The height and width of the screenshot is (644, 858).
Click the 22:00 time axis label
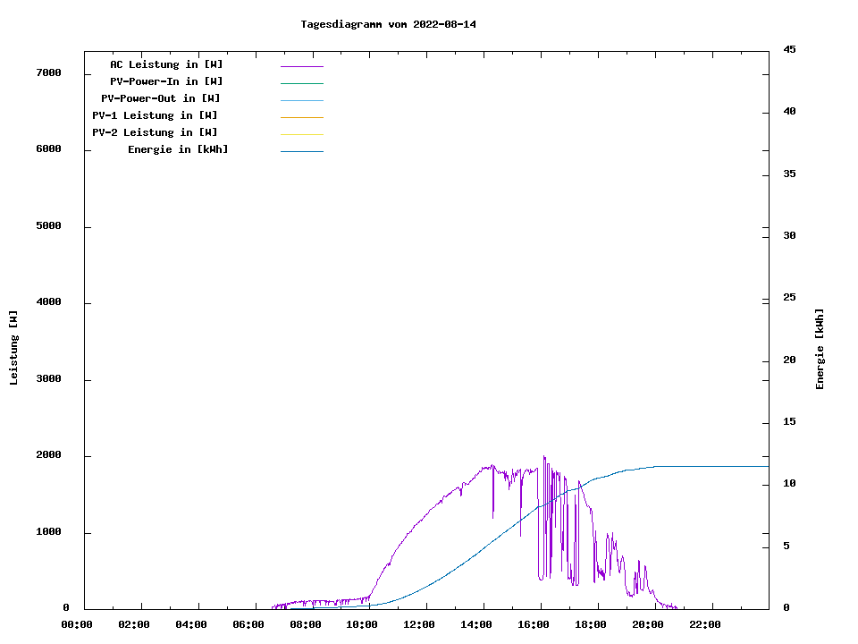click(705, 624)
